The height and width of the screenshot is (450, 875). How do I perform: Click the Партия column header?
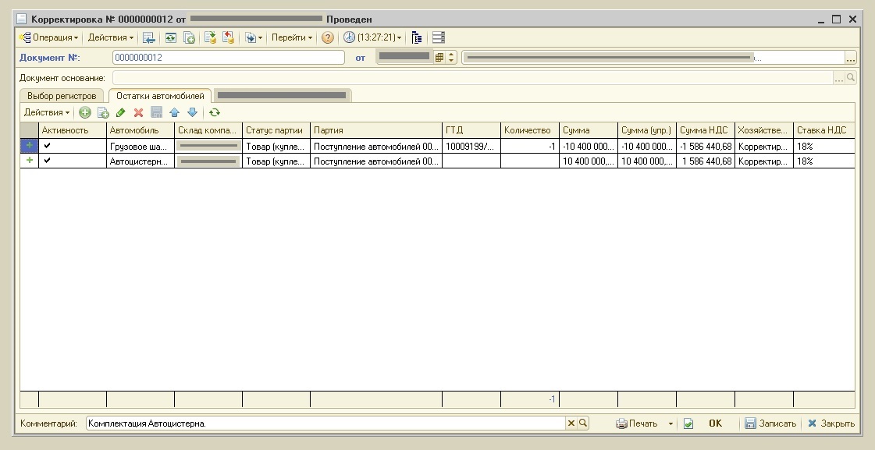click(376, 130)
